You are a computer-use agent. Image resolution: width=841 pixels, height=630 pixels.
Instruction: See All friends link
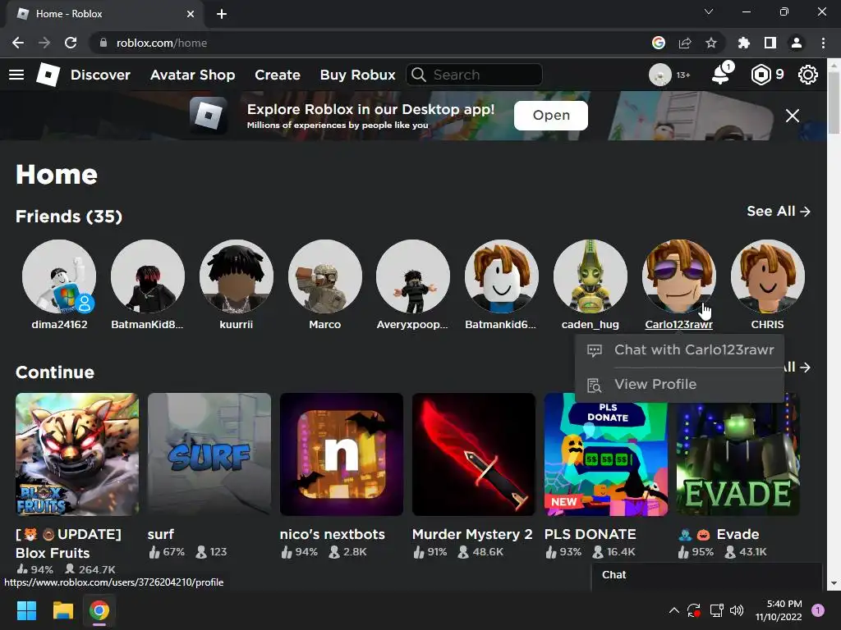point(779,211)
